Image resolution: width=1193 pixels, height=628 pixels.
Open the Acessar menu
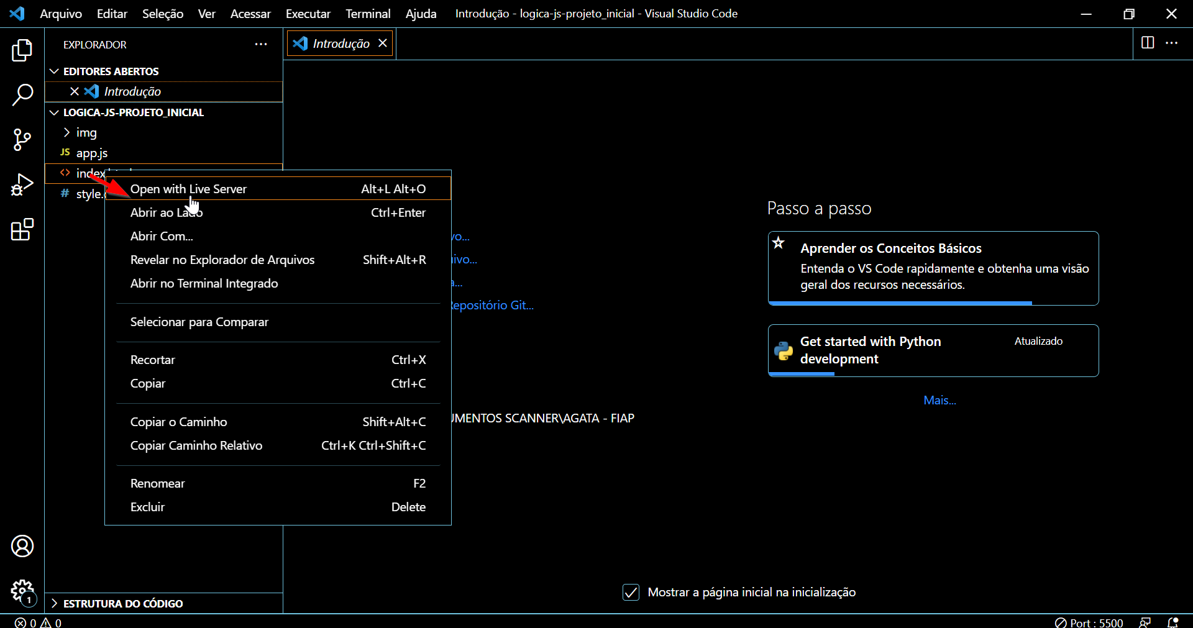[x=250, y=14]
